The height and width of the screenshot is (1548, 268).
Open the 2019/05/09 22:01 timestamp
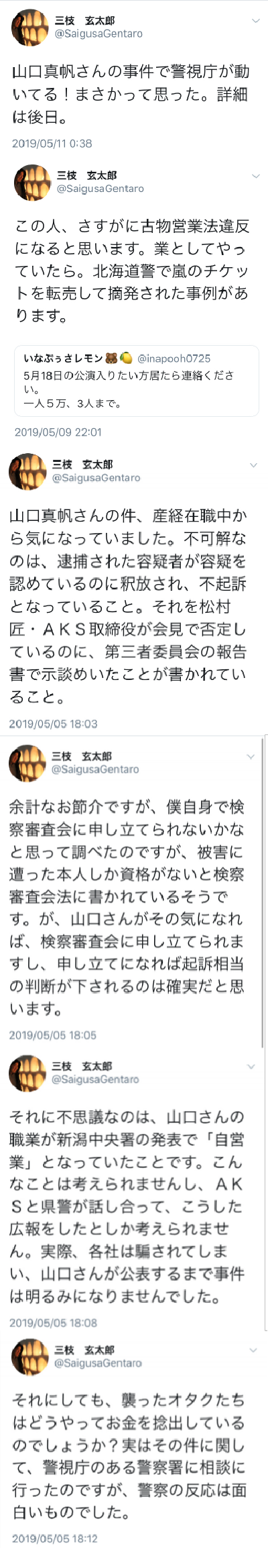(58, 432)
